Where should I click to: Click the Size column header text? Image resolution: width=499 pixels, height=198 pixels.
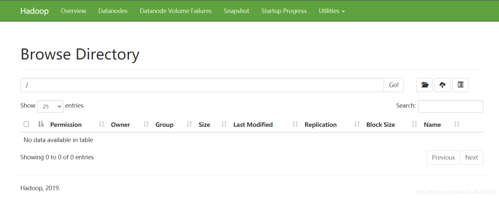[204, 125]
